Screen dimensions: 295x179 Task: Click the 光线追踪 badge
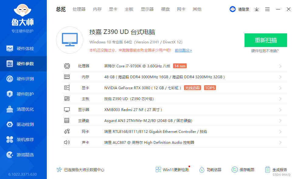pyautogui.click(x=193, y=88)
